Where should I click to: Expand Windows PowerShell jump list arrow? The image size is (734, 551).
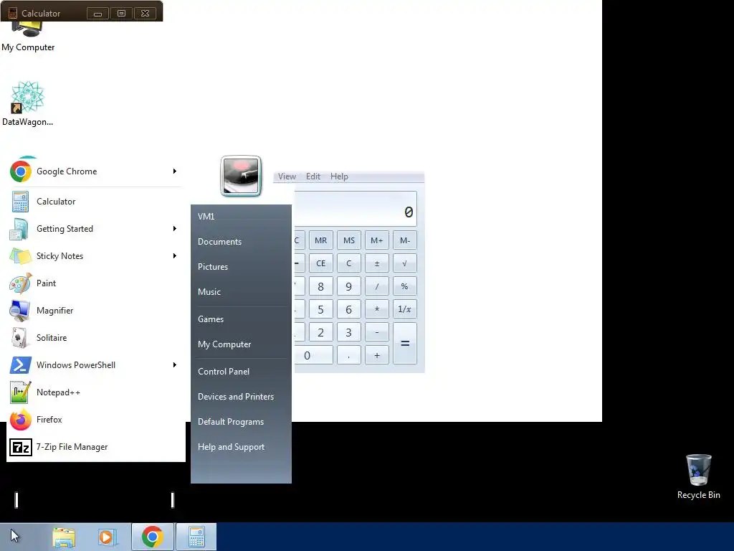[175, 365]
